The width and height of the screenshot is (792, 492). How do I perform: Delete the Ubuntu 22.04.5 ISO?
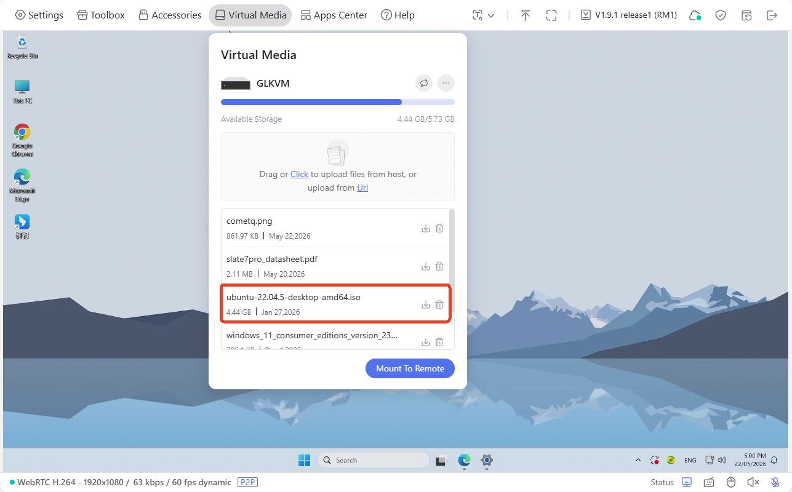click(439, 304)
